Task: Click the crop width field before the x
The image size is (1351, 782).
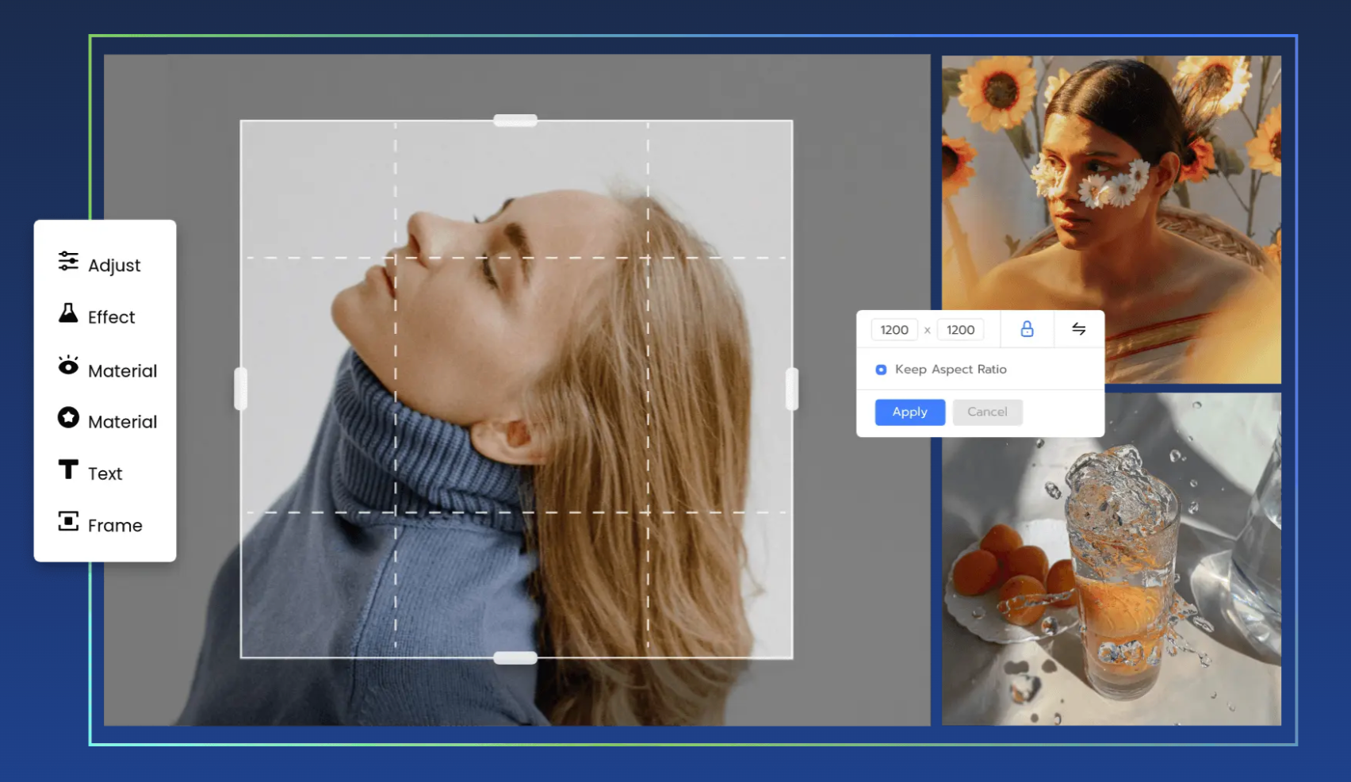Action: [x=894, y=330]
